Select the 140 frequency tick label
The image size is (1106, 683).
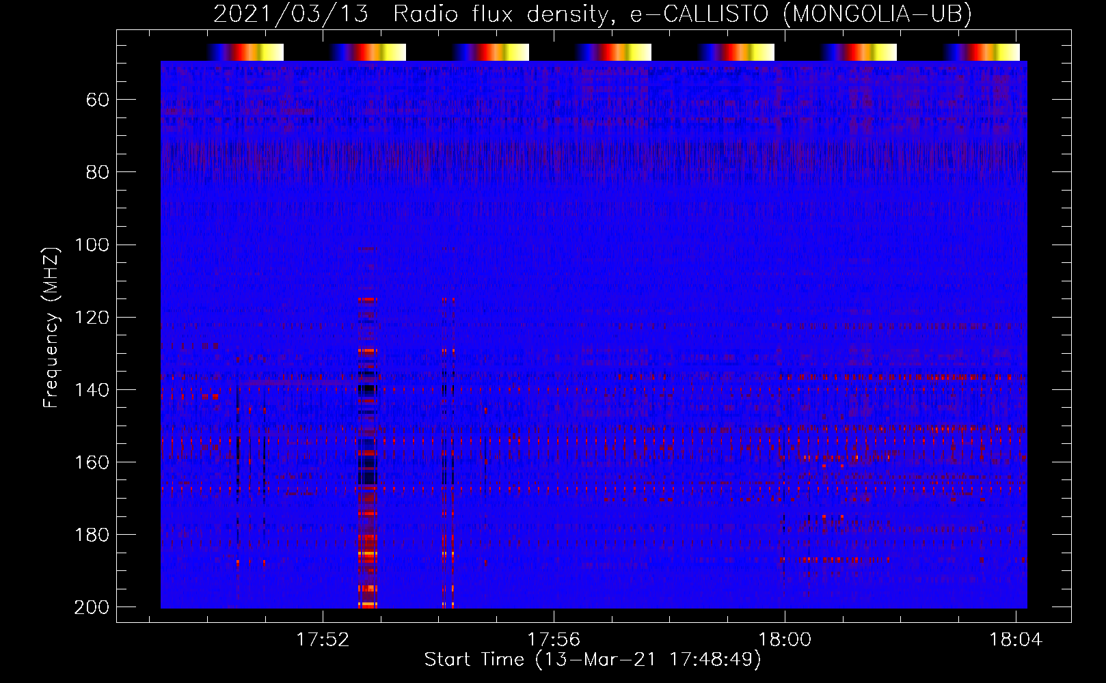tap(92, 390)
